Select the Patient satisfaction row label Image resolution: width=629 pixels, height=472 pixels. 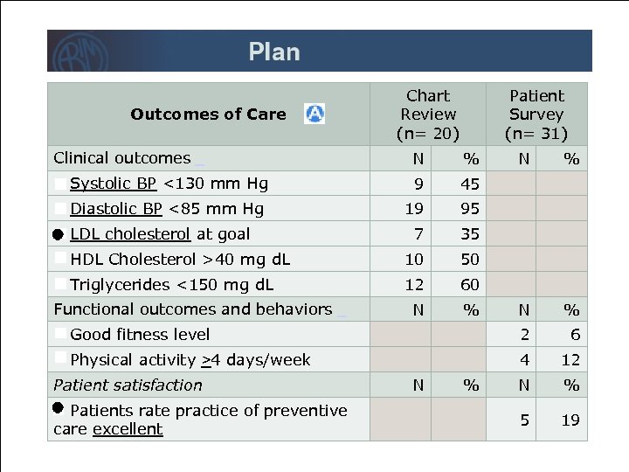coord(128,385)
